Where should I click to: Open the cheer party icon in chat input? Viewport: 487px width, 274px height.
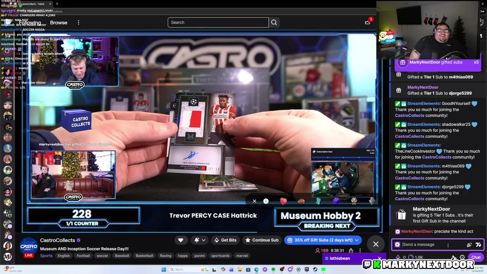pyautogui.click(x=469, y=245)
